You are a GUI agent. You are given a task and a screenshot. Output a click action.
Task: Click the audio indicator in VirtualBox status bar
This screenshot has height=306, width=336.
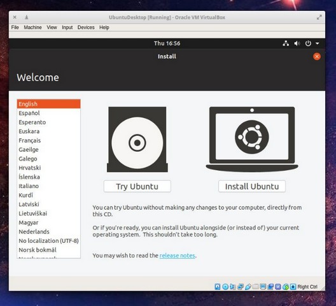coord(233,287)
